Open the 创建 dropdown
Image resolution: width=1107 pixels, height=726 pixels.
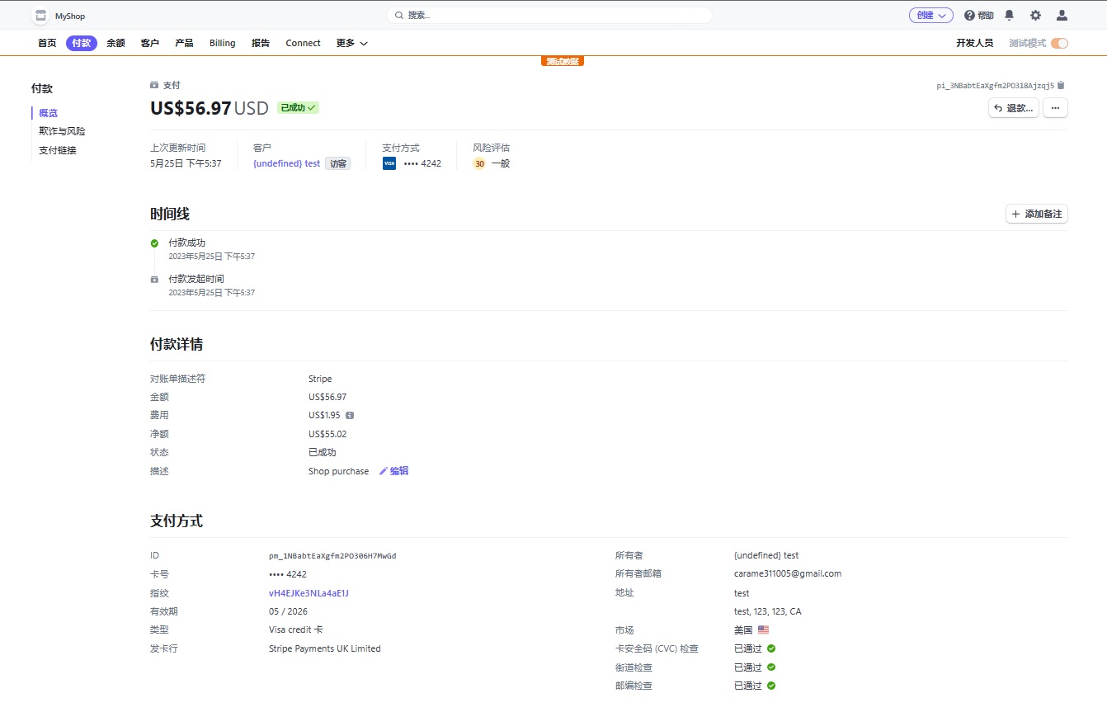930,15
